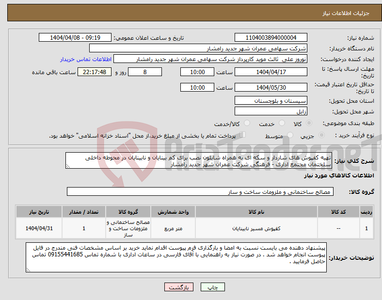Click the delivery province field سیستان و بلوچستان

(x=271, y=101)
